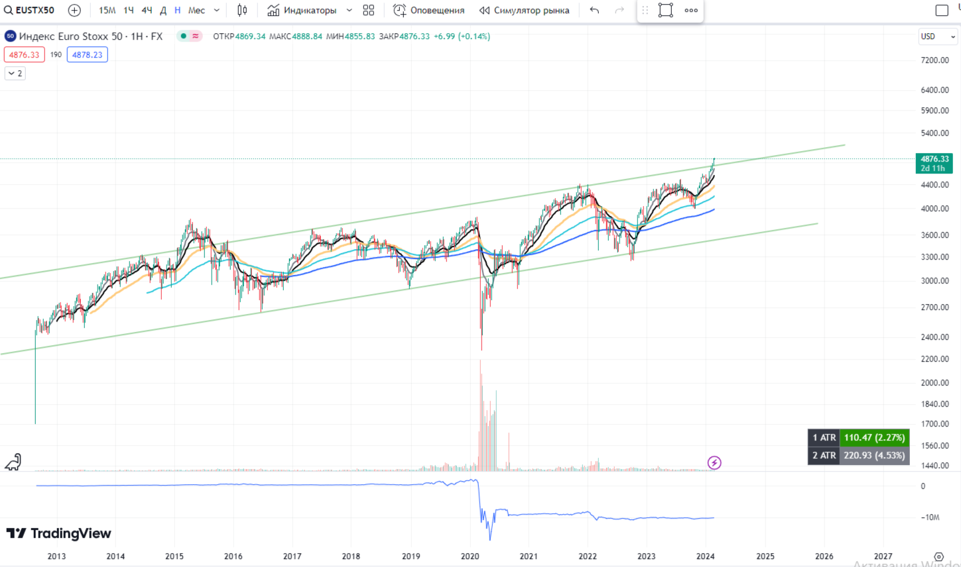Start the Симулятор рынка replay
The height and width of the screenshot is (567, 961).
[524, 10]
